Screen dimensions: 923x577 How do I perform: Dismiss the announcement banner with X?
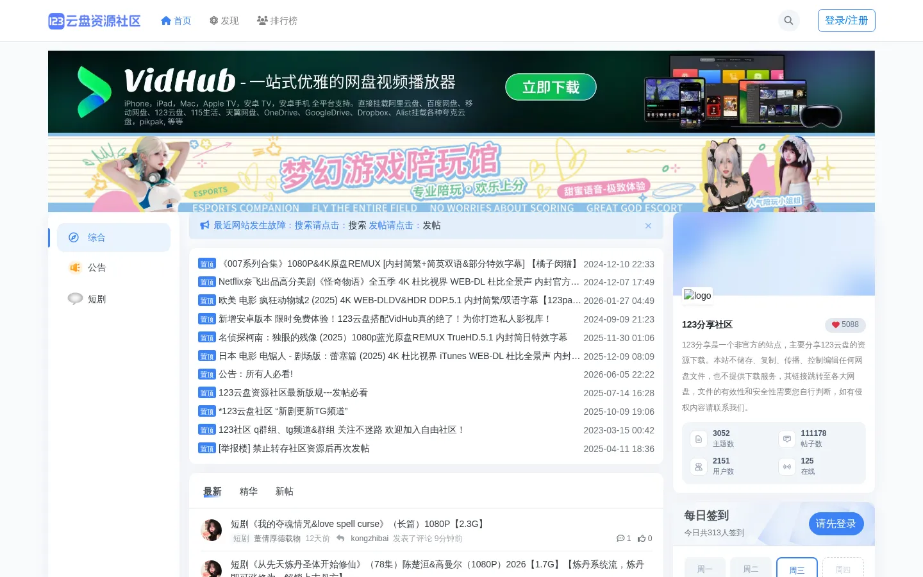pyautogui.click(x=648, y=226)
